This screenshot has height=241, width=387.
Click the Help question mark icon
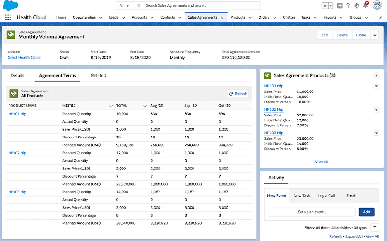(x=348, y=6)
